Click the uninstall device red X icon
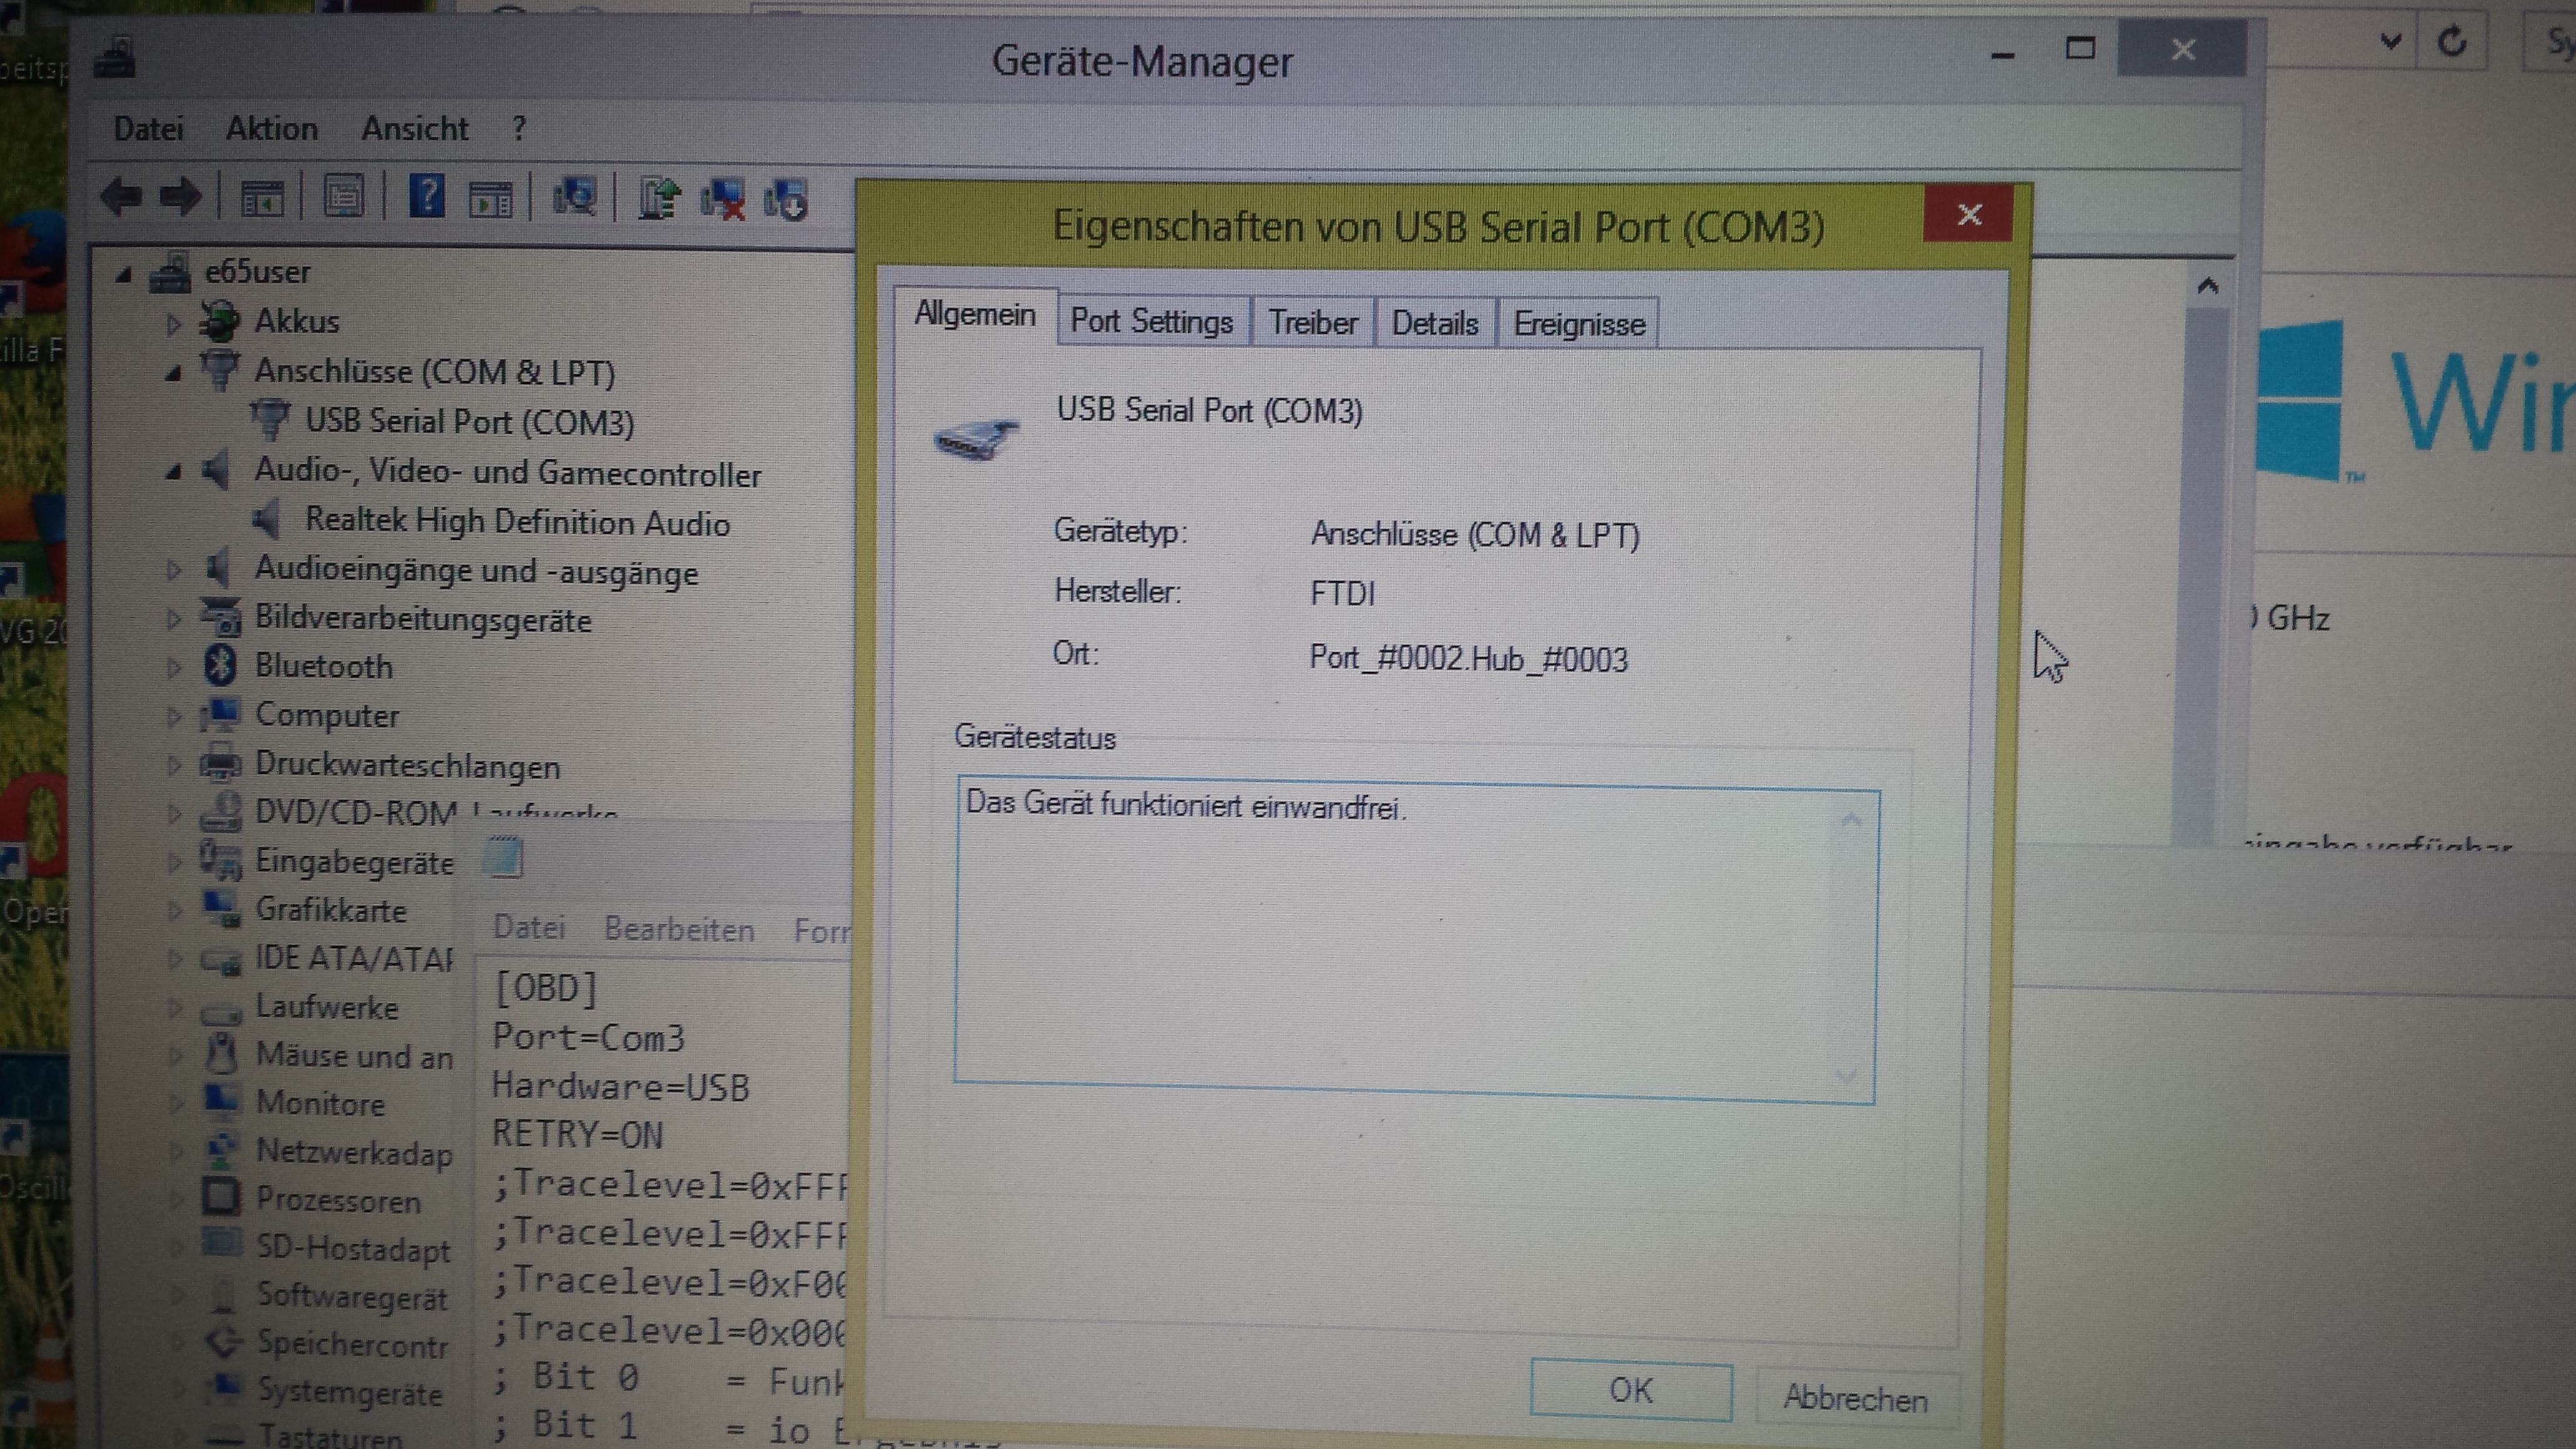Screen dimensions: 2576x1449 click(723, 199)
